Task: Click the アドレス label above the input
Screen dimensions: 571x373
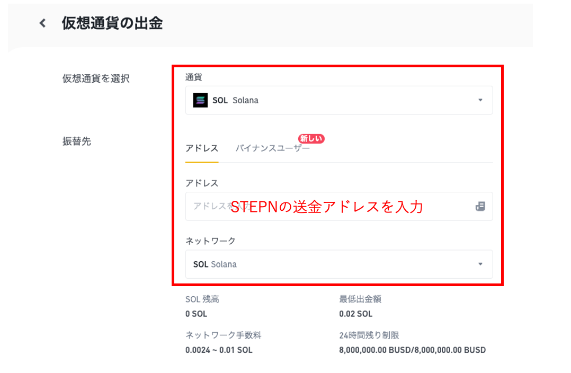Action: pos(202,183)
